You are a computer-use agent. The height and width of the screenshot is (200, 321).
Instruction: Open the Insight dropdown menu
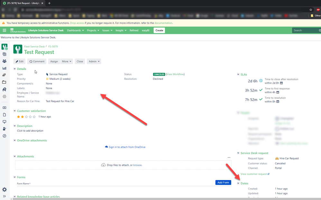click(121, 30)
